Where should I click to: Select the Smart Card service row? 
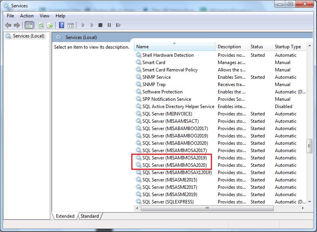click(x=220, y=63)
